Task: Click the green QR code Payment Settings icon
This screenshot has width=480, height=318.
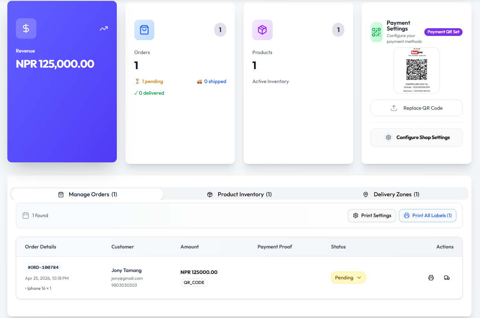Action: point(376,32)
